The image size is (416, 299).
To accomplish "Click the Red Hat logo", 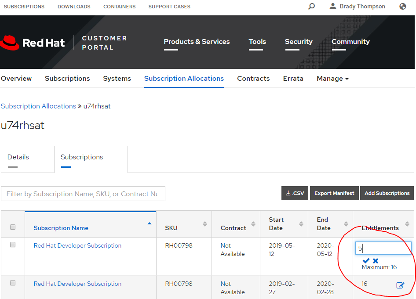I will pos(33,43).
